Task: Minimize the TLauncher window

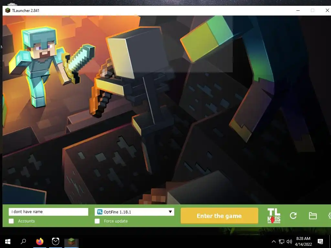Action: [298, 10]
